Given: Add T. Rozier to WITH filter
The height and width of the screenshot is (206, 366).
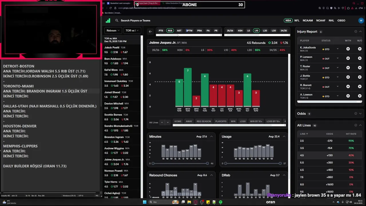Looking at the screenshot, I should 348,68.
